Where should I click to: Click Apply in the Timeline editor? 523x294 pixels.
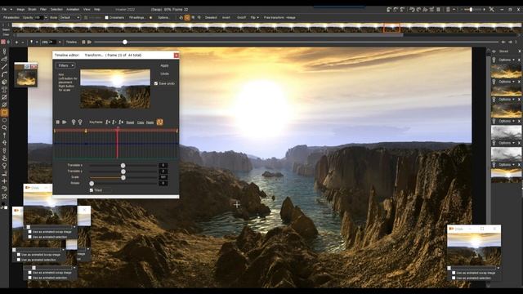click(x=164, y=65)
